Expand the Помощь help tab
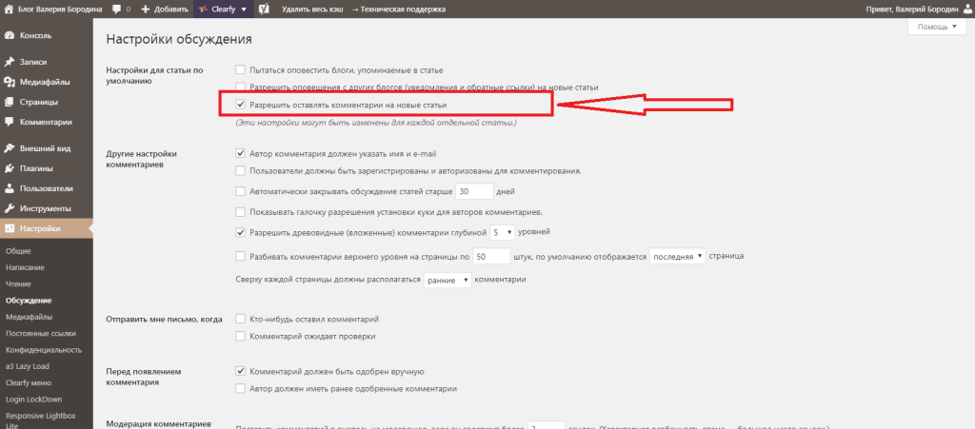Image resolution: width=975 pixels, height=429 pixels. pyautogui.click(x=937, y=27)
